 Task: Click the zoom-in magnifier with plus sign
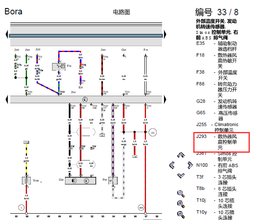coord(181,204)
